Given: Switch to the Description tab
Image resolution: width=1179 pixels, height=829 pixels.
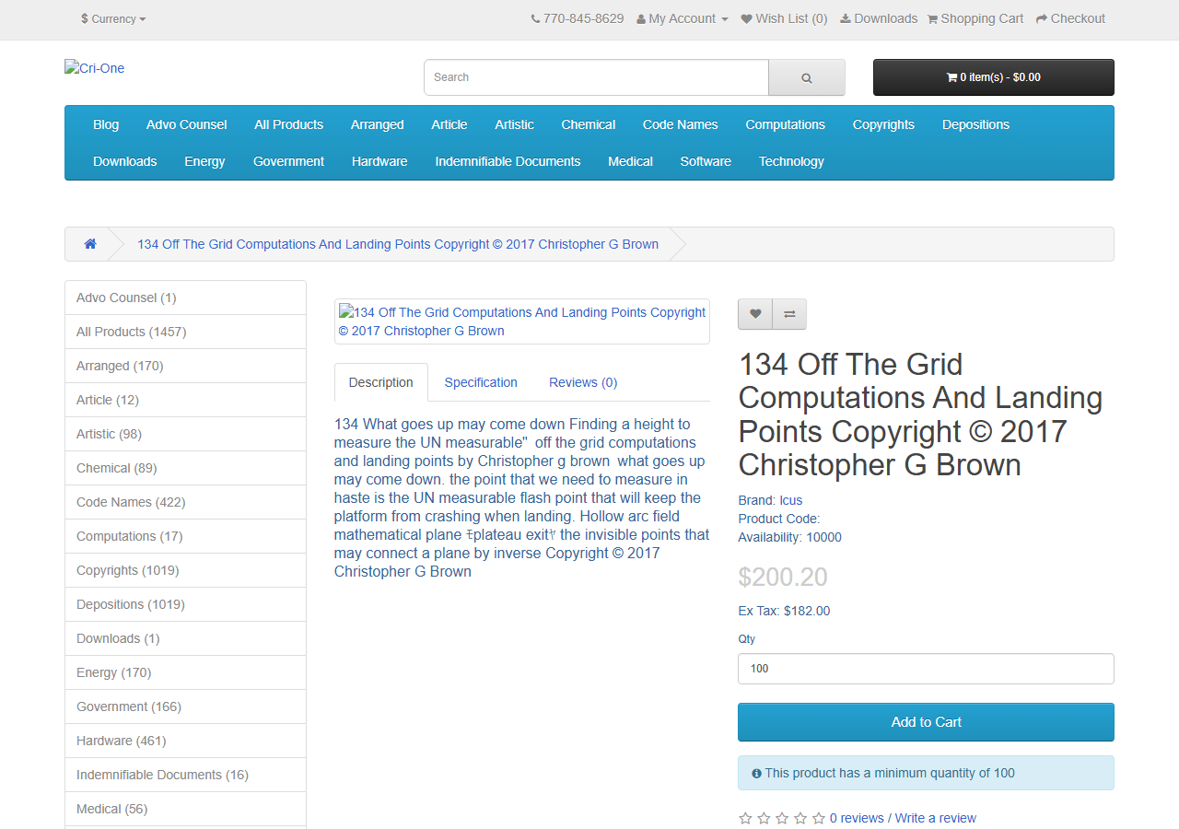Looking at the screenshot, I should (381, 382).
